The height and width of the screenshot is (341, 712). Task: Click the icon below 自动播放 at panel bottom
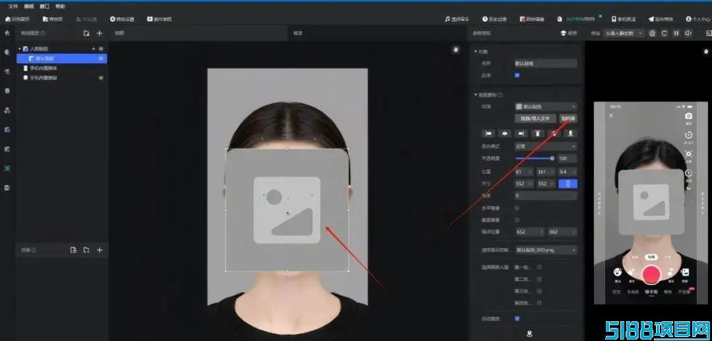click(x=529, y=334)
